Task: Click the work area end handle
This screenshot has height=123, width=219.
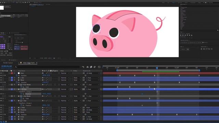Action: tap(199, 70)
